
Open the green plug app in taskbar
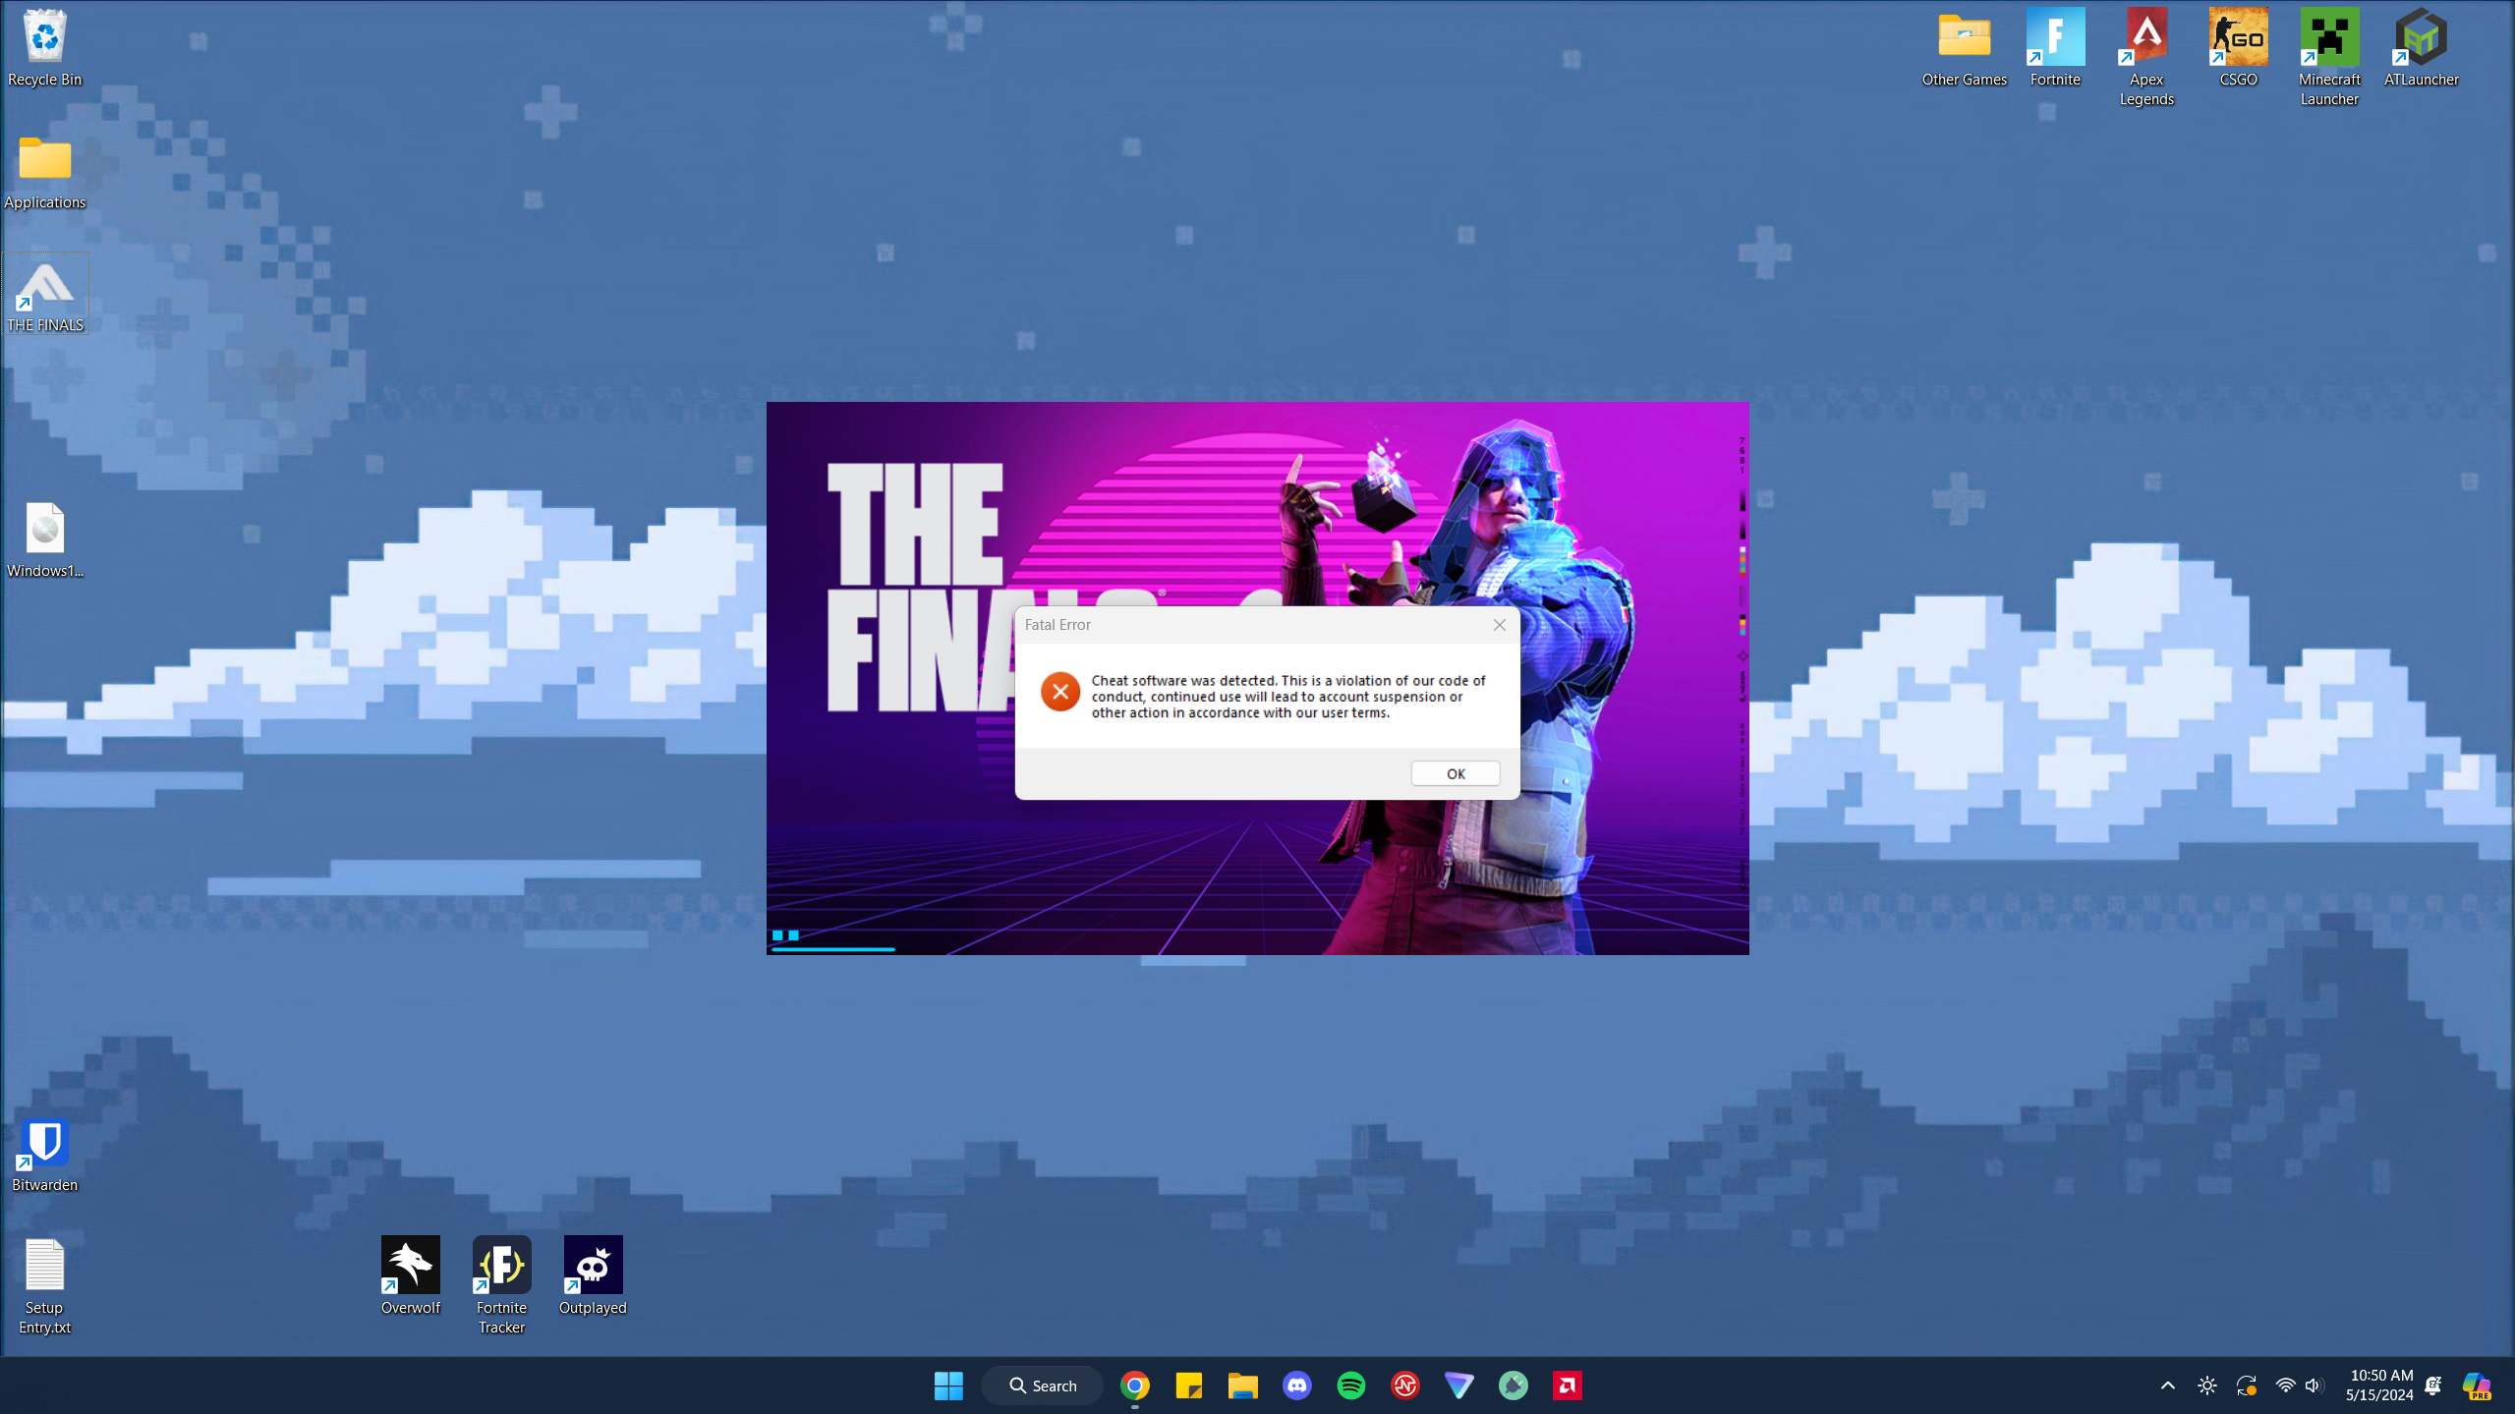pos(1513,1386)
